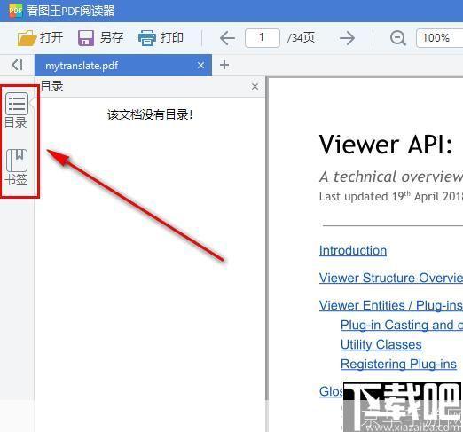The width and height of the screenshot is (463, 432).
Task: Click the Last updated 19th April date line
Action: point(391,196)
